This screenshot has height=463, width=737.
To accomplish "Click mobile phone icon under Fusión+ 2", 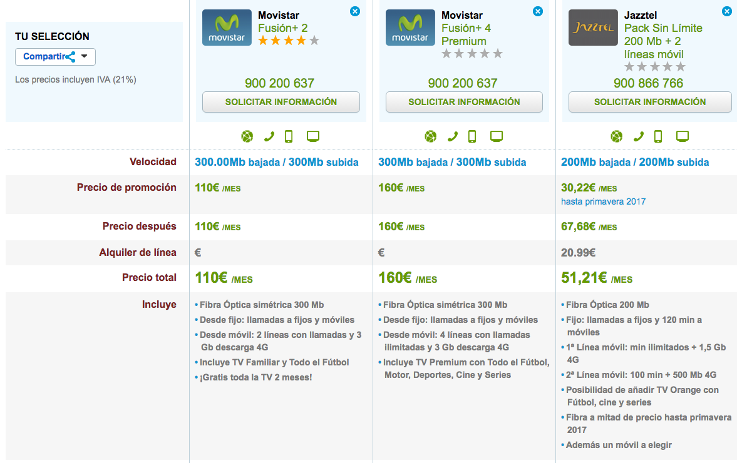I will [x=289, y=136].
